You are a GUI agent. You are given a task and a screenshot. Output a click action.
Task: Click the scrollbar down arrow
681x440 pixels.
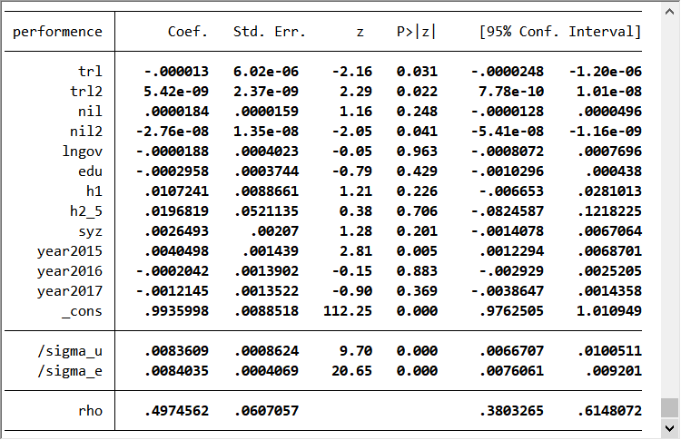click(x=669, y=426)
